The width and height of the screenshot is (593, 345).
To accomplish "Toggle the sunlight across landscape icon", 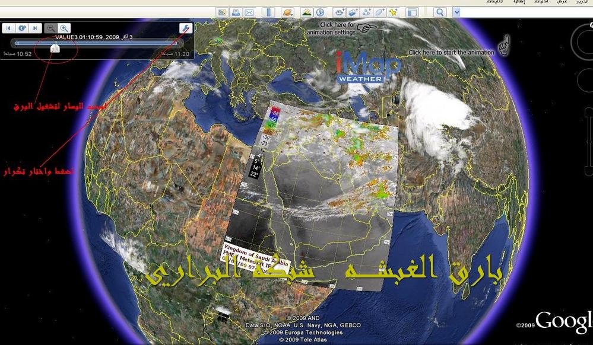I will click(x=307, y=12).
